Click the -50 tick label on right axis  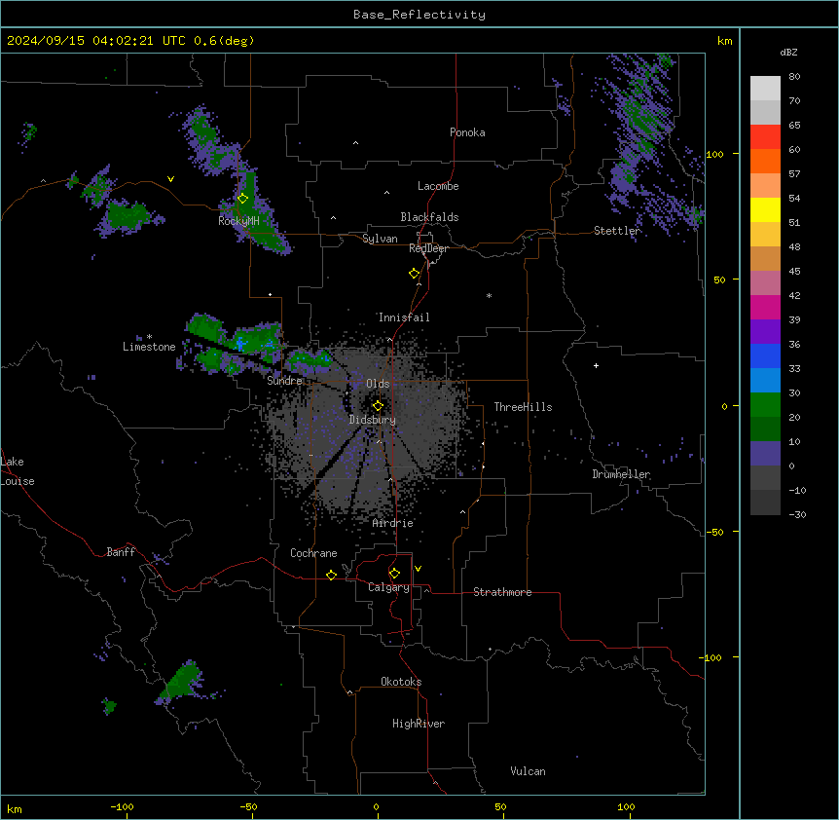pos(714,532)
